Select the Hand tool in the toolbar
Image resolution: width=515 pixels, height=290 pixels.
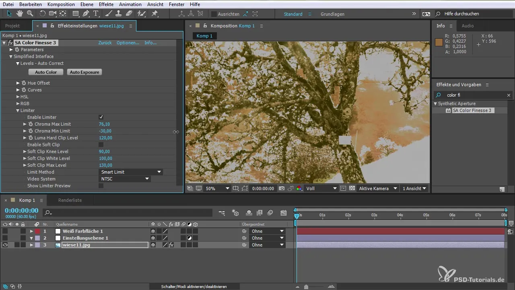(x=20, y=13)
